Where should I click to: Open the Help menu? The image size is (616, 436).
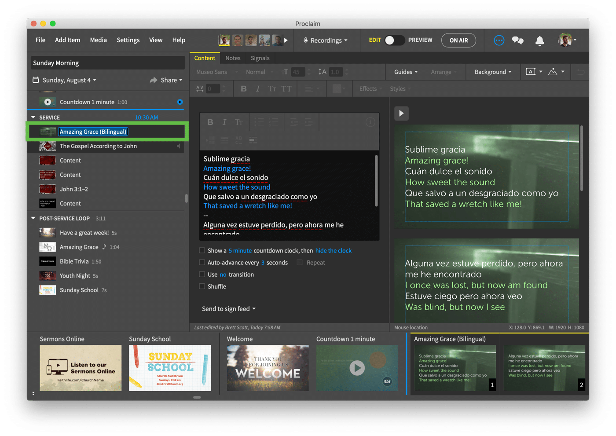[x=179, y=40]
